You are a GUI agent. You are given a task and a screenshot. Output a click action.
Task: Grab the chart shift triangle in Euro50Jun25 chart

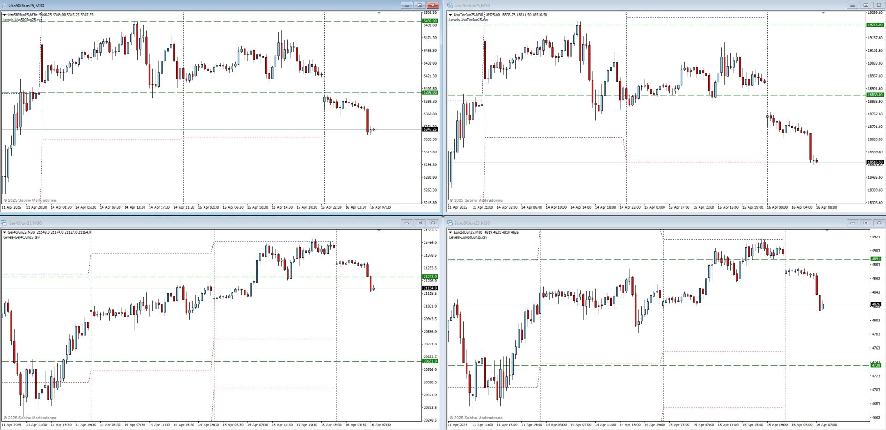tap(827, 230)
